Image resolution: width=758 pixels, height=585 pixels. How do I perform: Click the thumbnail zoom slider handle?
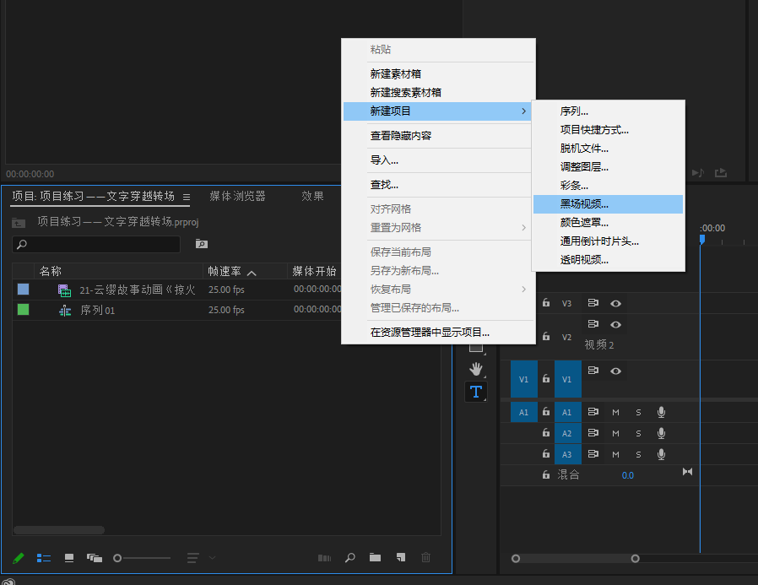click(x=117, y=558)
